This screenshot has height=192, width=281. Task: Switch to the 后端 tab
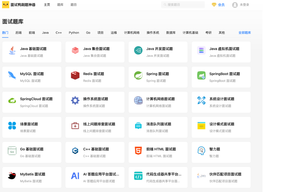pyautogui.click(x=19, y=33)
